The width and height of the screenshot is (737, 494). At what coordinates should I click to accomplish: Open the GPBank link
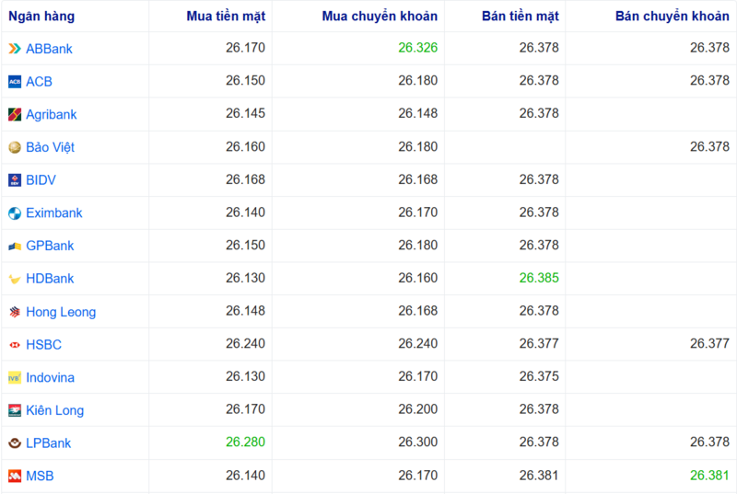pos(50,246)
